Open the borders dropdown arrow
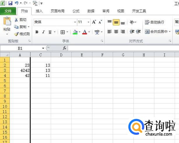 pyautogui.click(x=67, y=32)
